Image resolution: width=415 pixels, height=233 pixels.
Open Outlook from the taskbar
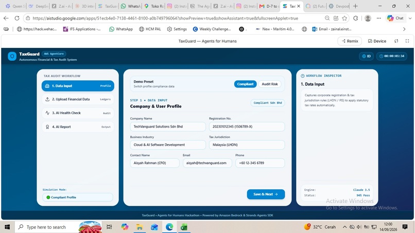click(x=154, y=227)
